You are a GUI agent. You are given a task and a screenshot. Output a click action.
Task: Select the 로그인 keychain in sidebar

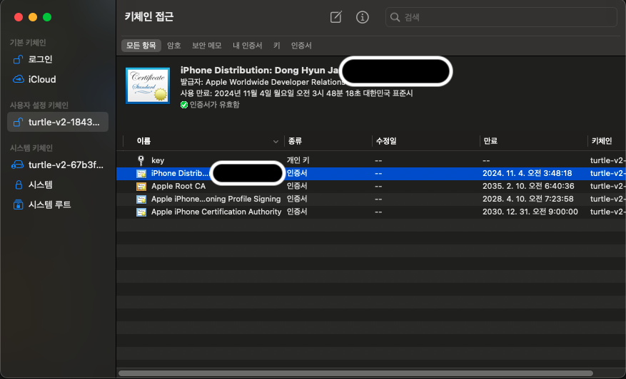pos(58,59)
